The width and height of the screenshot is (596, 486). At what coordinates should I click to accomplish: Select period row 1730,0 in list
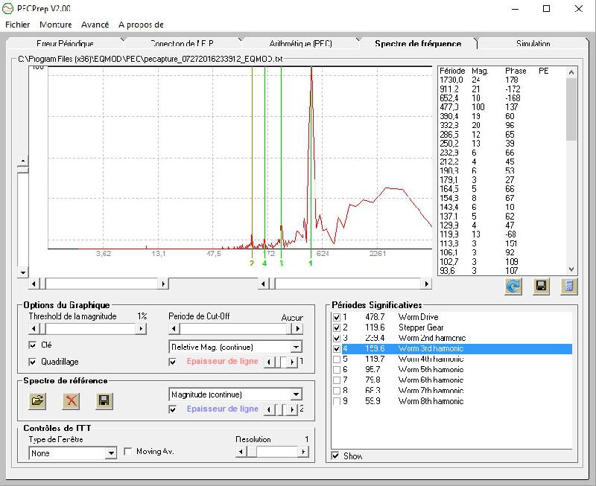click(501, 80)
